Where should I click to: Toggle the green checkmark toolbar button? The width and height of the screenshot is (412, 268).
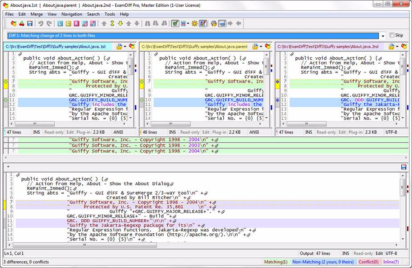tap(175, 24)
